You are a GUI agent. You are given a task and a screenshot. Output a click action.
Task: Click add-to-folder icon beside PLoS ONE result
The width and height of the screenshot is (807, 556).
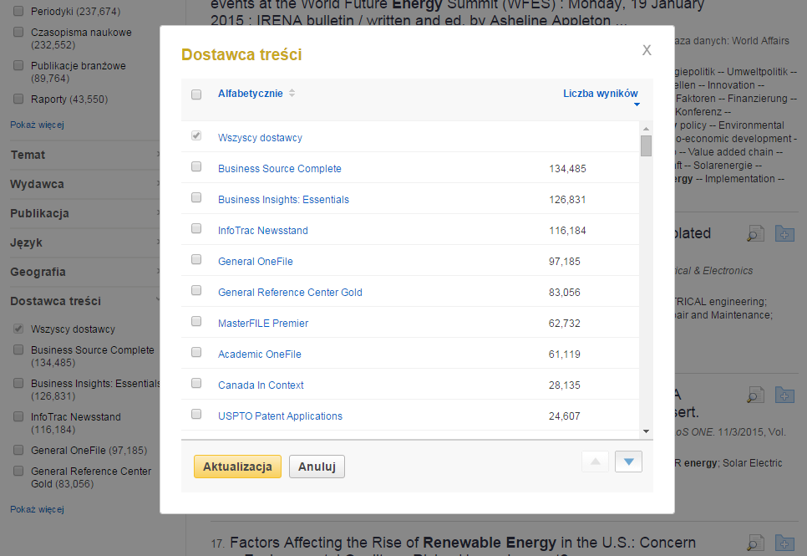[785, 395]
